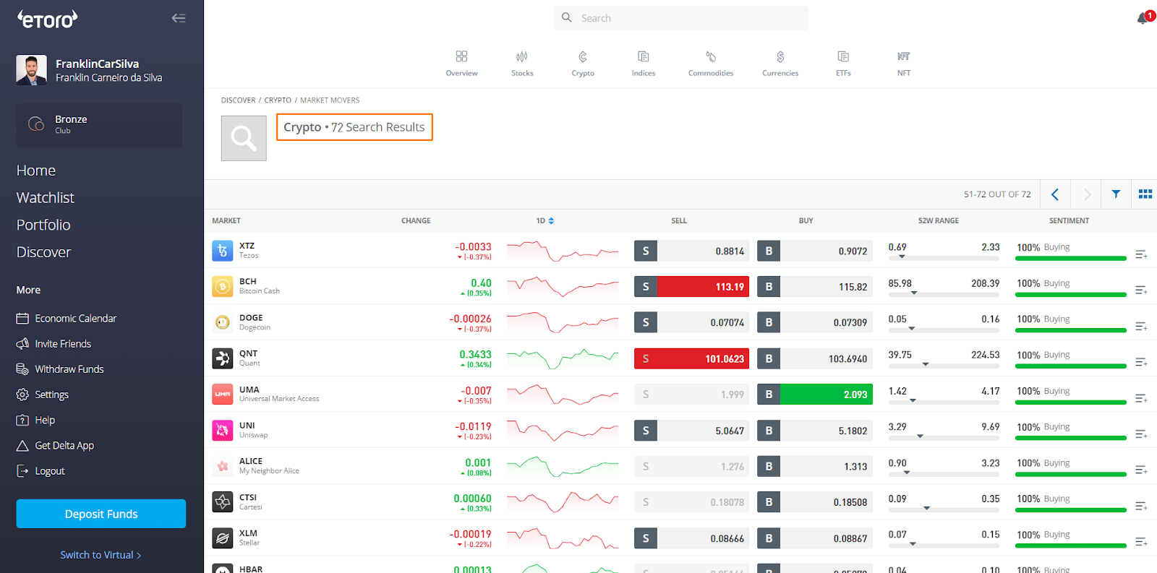Click Switch to Virtual link
Viewport: 1157px width, 573px height.
pyautogui.click(x=101, y=555)
